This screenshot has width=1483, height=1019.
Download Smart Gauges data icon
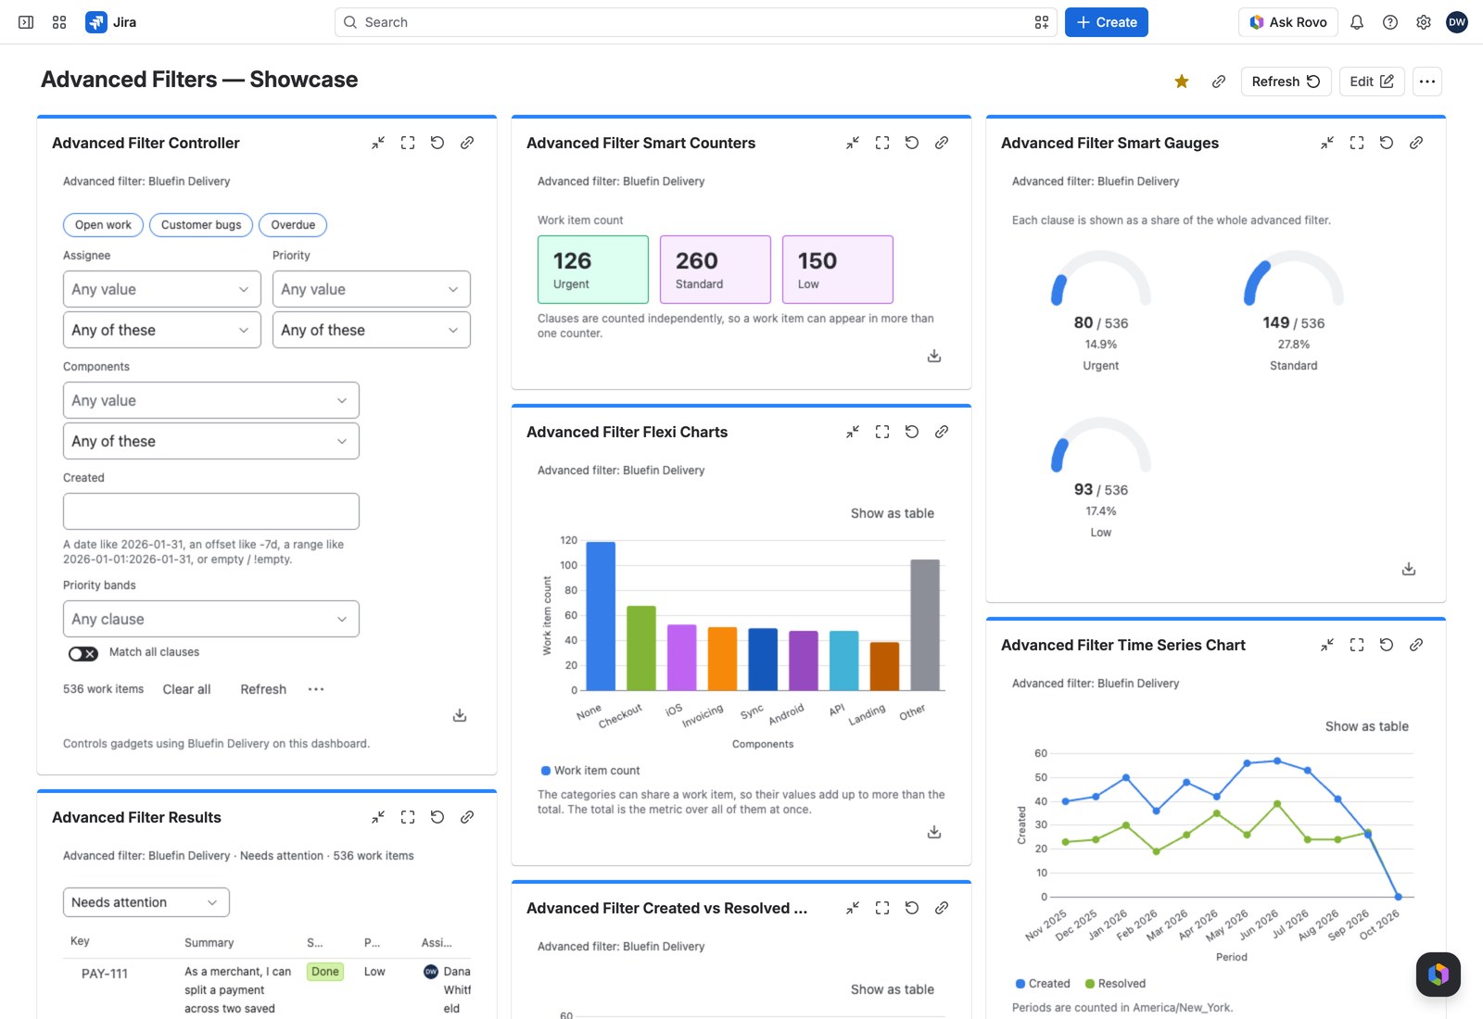[1409, 569]
